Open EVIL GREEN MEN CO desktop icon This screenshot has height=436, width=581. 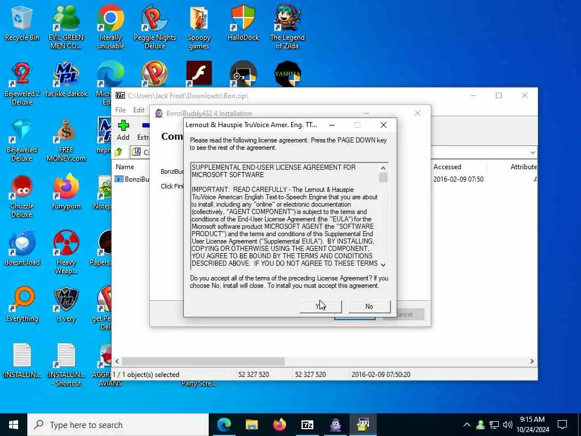pos(66,27)
